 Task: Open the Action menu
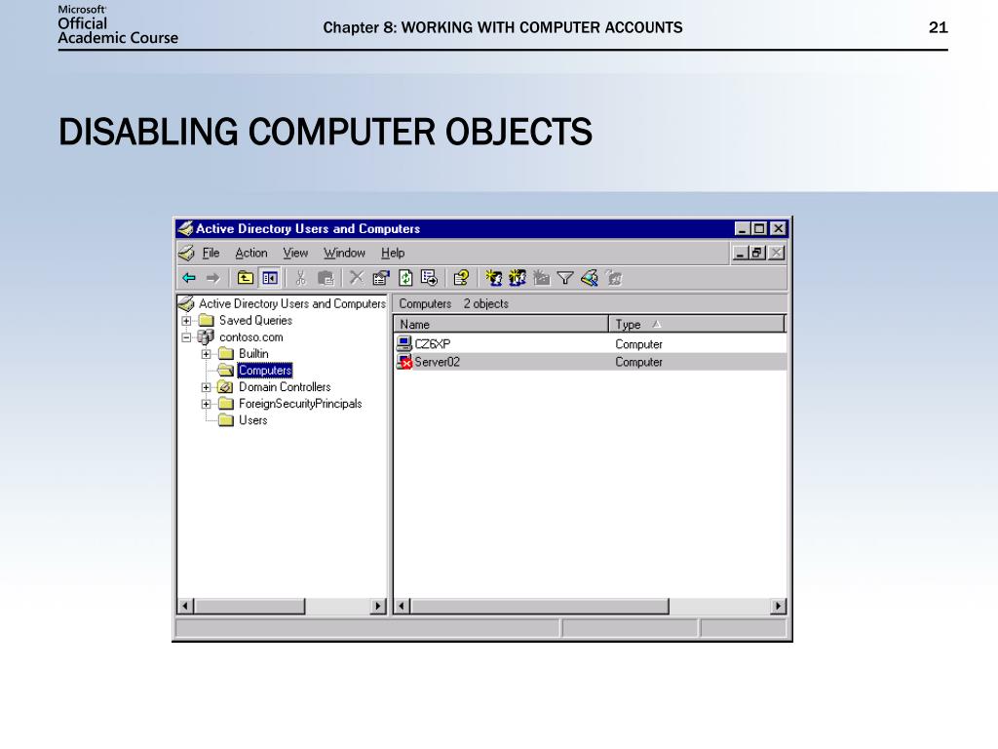click(251, 253)
